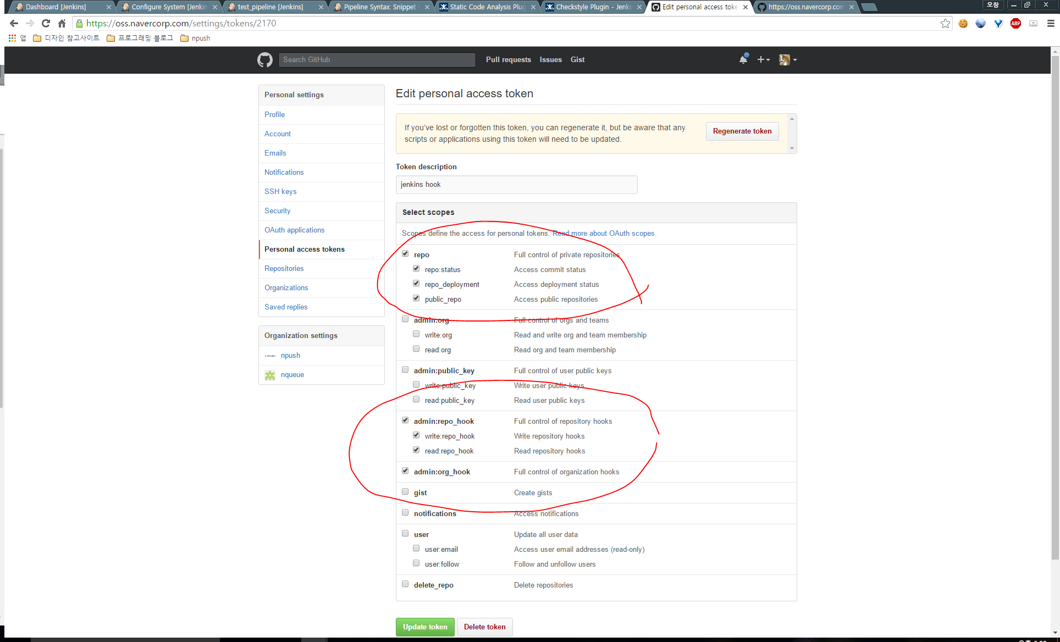
Task: Enable the gist scope checkbox
Action: point(405,492)
